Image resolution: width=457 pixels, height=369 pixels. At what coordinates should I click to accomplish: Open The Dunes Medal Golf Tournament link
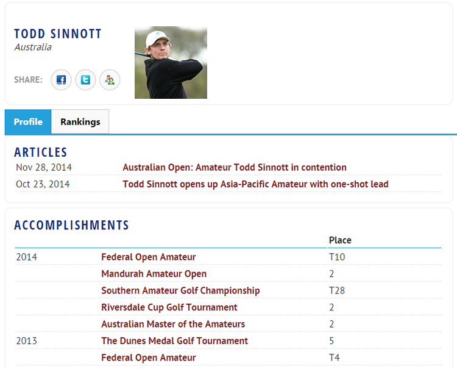pyautogui.click(x=174, y=341)
